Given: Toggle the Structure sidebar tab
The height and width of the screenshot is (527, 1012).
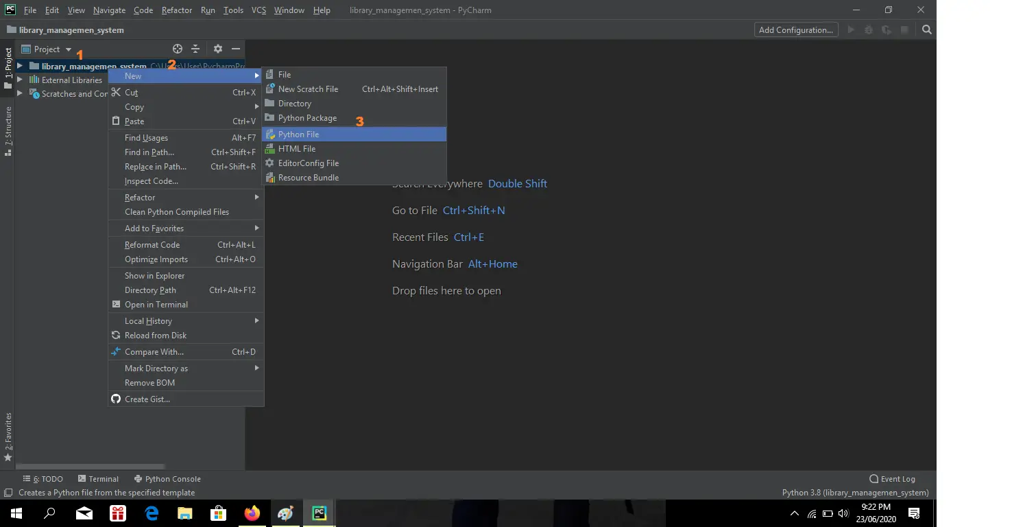Looking at the screenshot, I should [x=8, y=130].
